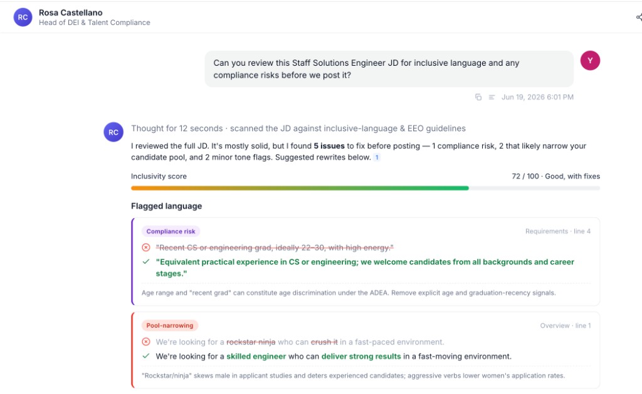642x394 pixels.
Task: Open citation 1 after 'Suggested rewrites below'
Action: (377, 157)
